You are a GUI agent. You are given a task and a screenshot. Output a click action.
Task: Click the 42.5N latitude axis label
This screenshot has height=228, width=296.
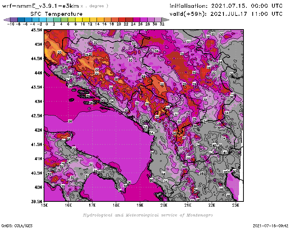36,116
